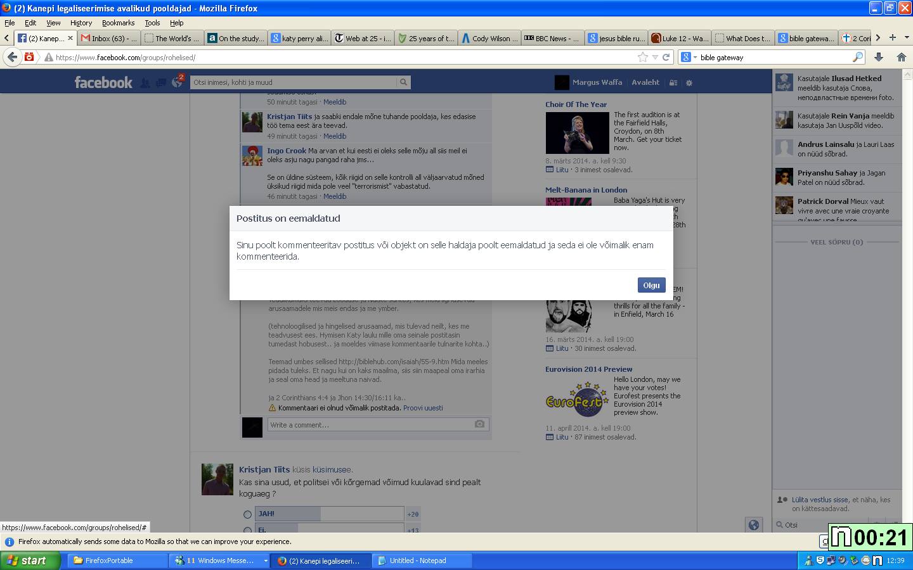Open the Tools menu
This screenshot has height=570, width=913.
152,22
